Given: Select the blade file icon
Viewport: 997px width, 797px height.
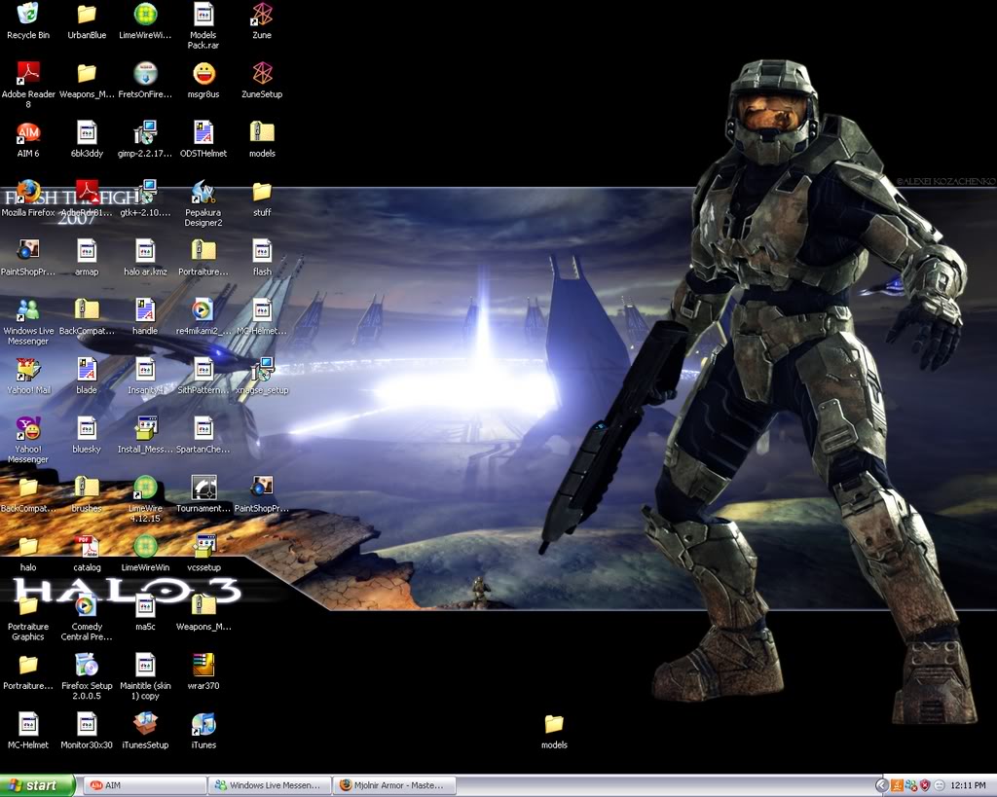Looking at the screenshot, I should click(87, 369).
